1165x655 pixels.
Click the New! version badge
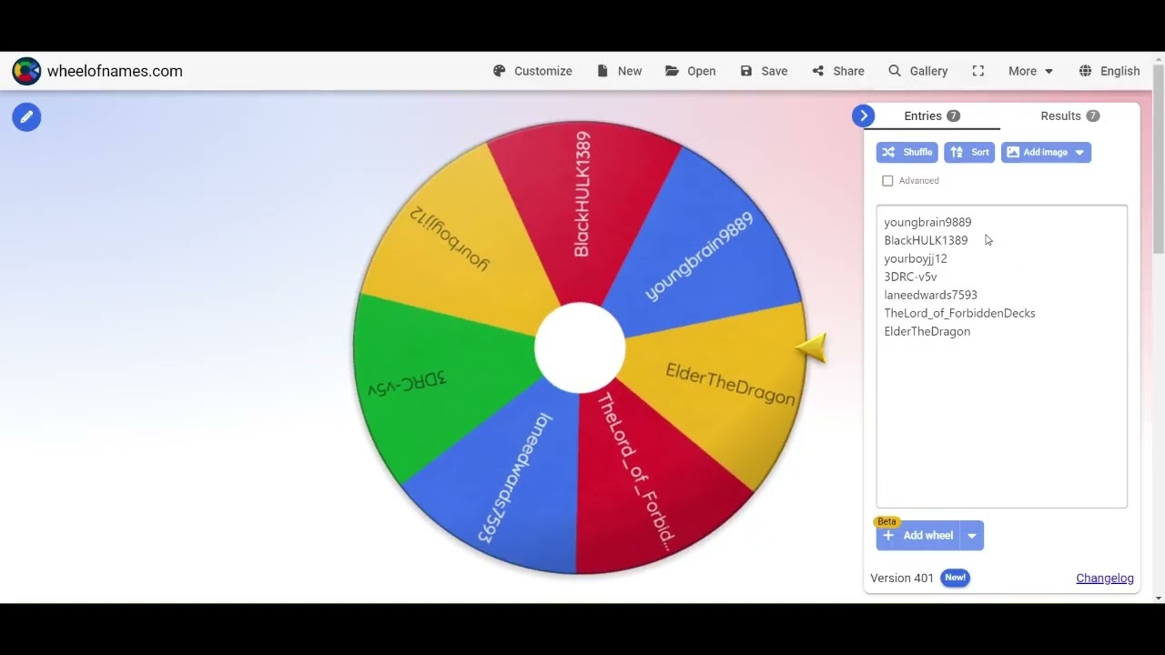955,578
